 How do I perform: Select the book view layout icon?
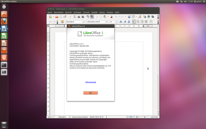click(x=134, y=117)
